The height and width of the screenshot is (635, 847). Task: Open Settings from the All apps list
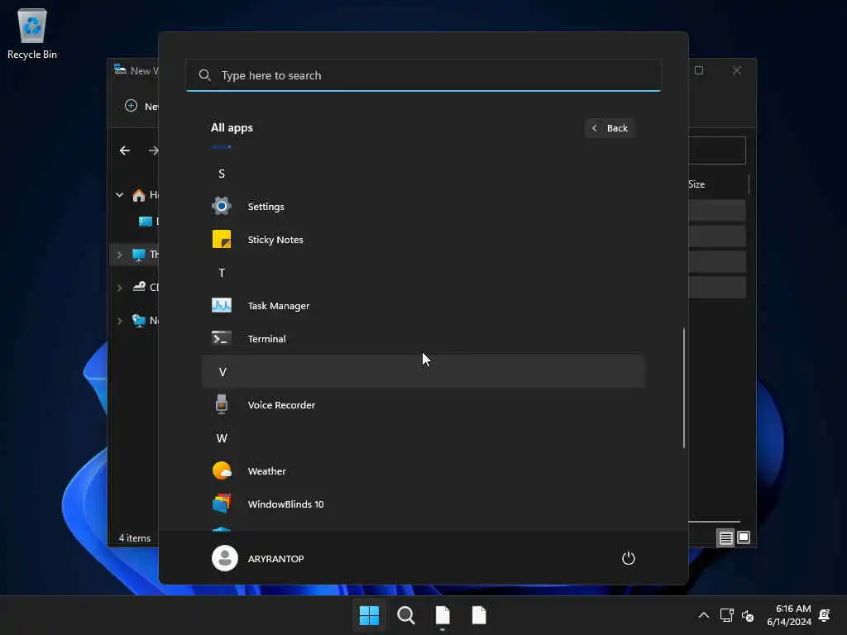(x=423, y=206)
